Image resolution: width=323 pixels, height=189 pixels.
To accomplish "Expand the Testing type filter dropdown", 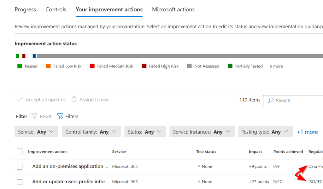I will [x=265, y=132].
